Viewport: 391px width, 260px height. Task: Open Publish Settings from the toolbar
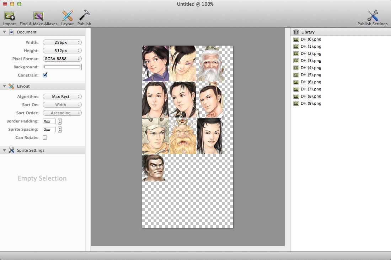(373, 16)
